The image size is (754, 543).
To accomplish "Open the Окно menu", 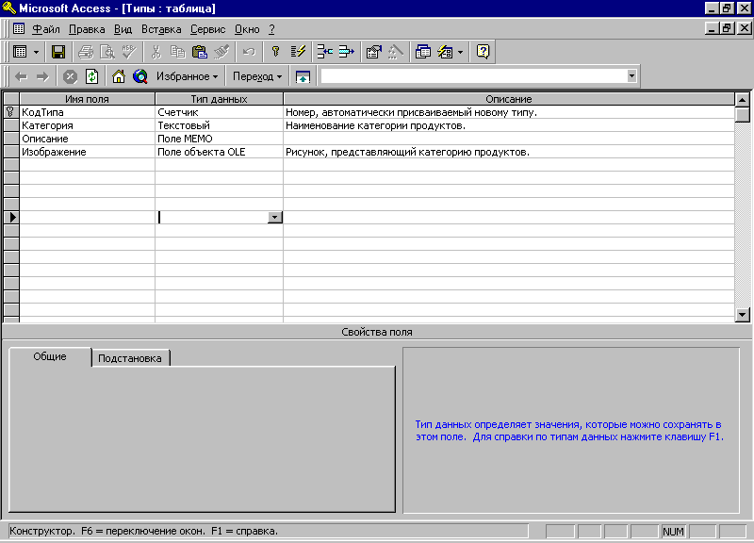I will point(247,29).
